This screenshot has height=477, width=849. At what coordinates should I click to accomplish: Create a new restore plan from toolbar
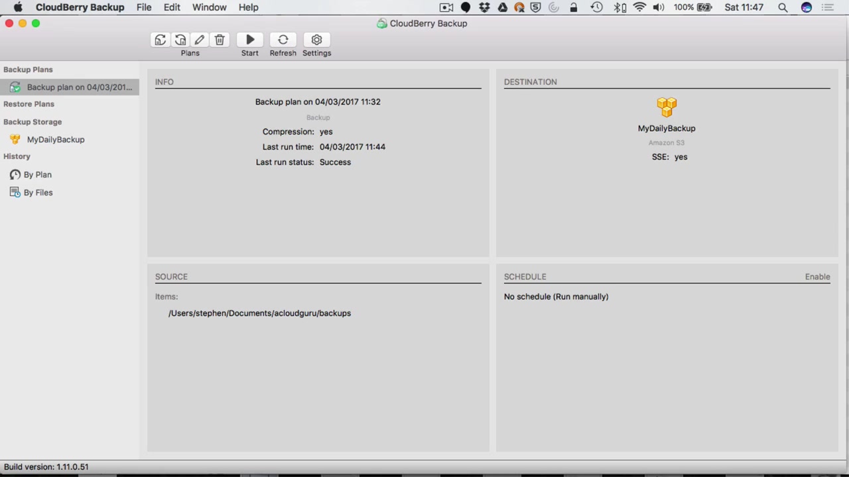click(x=180, y=40)
